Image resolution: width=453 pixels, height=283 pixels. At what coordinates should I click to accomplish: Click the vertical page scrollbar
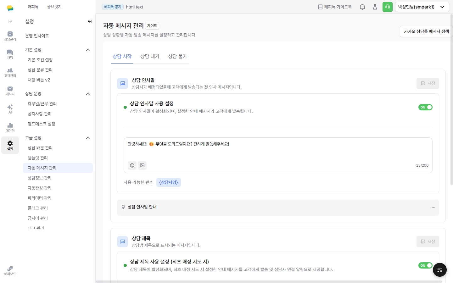tap(451, 99)
